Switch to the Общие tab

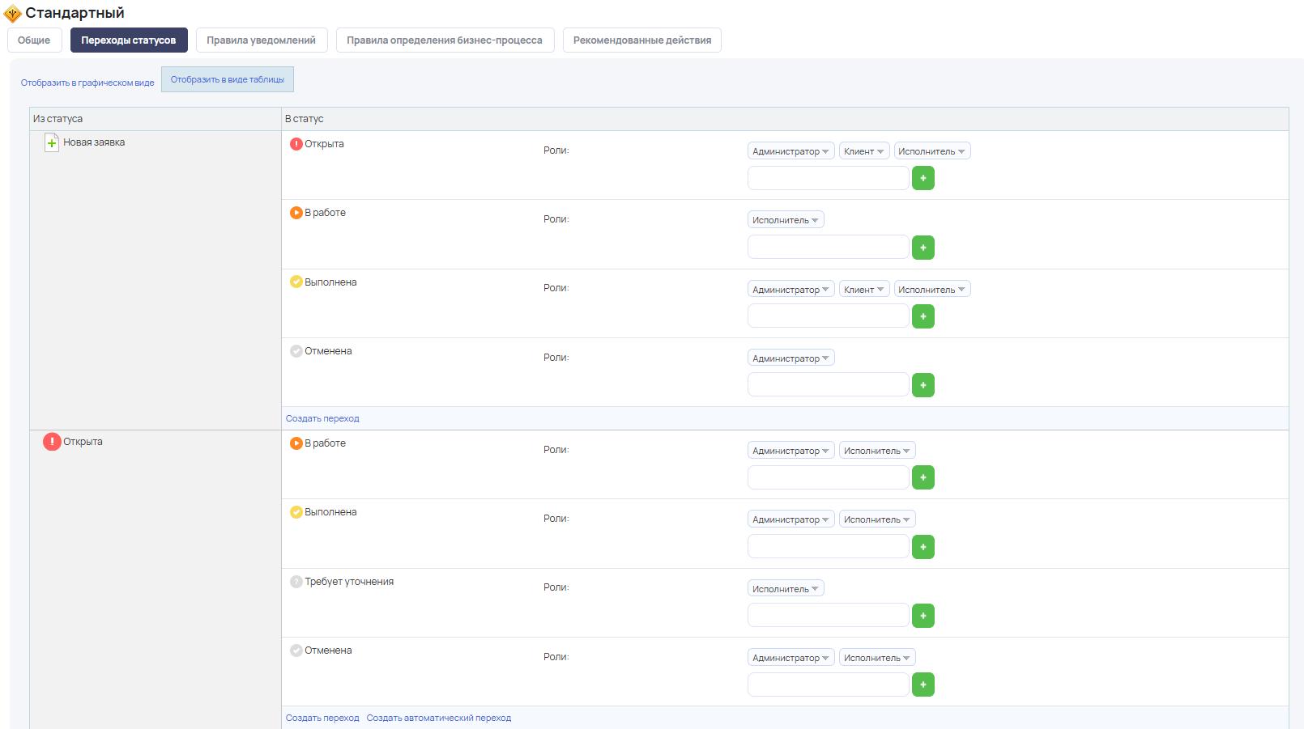[x=34, y=40]
